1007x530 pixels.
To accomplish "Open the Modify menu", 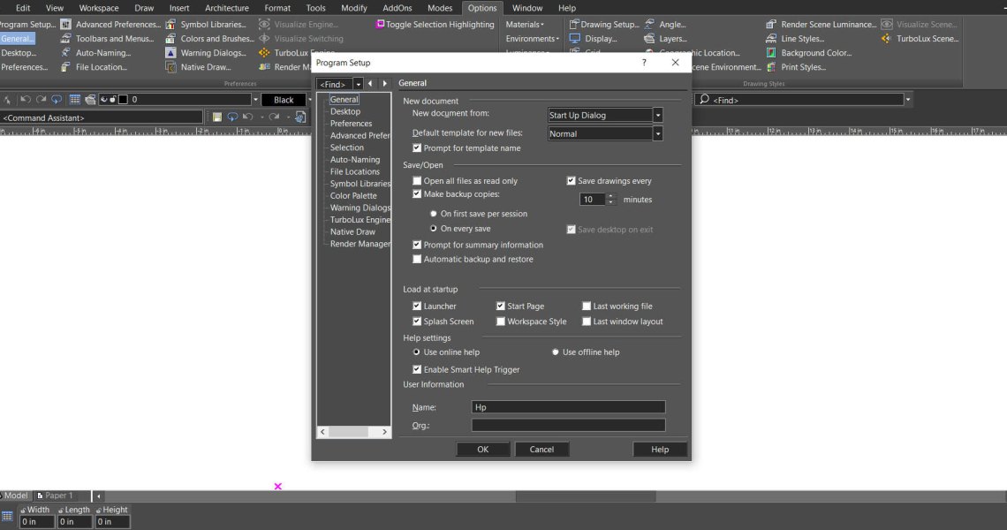I will [354, 8].
